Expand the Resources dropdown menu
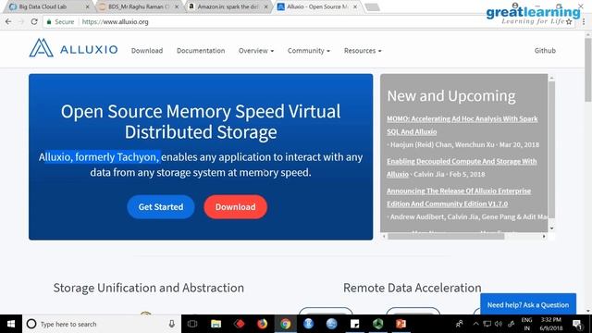The image size is (592, 333). coord(363,51)
